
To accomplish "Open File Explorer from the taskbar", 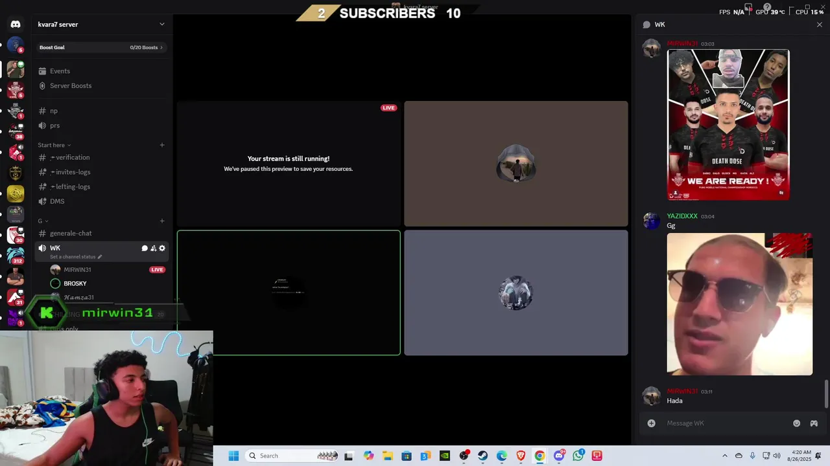I will coord(387,456).
